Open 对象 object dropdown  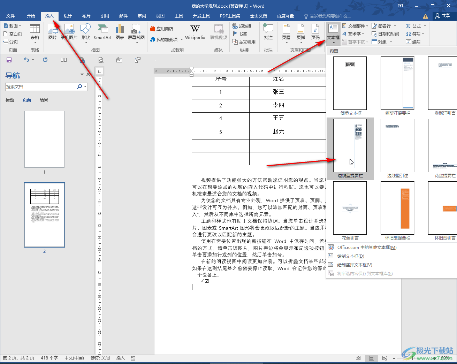coord(382,42)
